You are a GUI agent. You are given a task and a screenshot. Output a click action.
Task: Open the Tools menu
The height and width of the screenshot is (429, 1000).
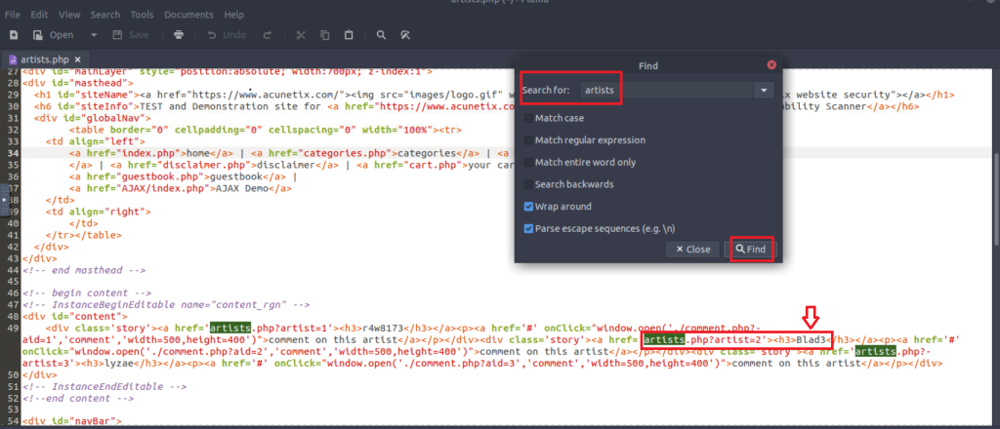tap(142, 15)
